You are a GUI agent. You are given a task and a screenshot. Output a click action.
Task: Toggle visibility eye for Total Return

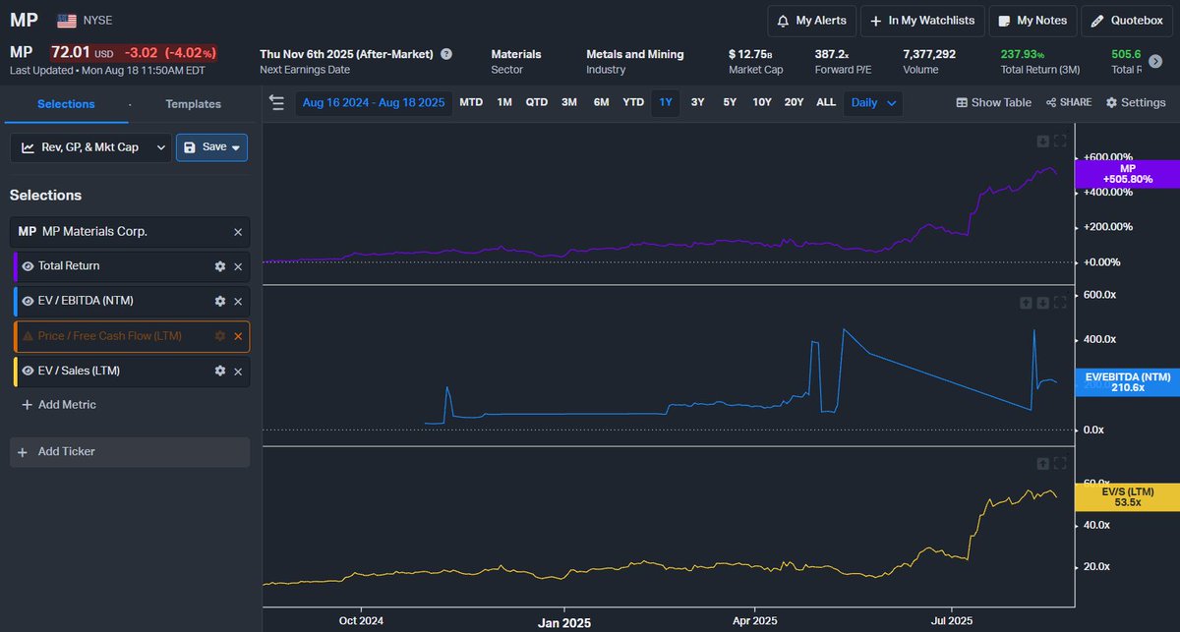(28, 265)
